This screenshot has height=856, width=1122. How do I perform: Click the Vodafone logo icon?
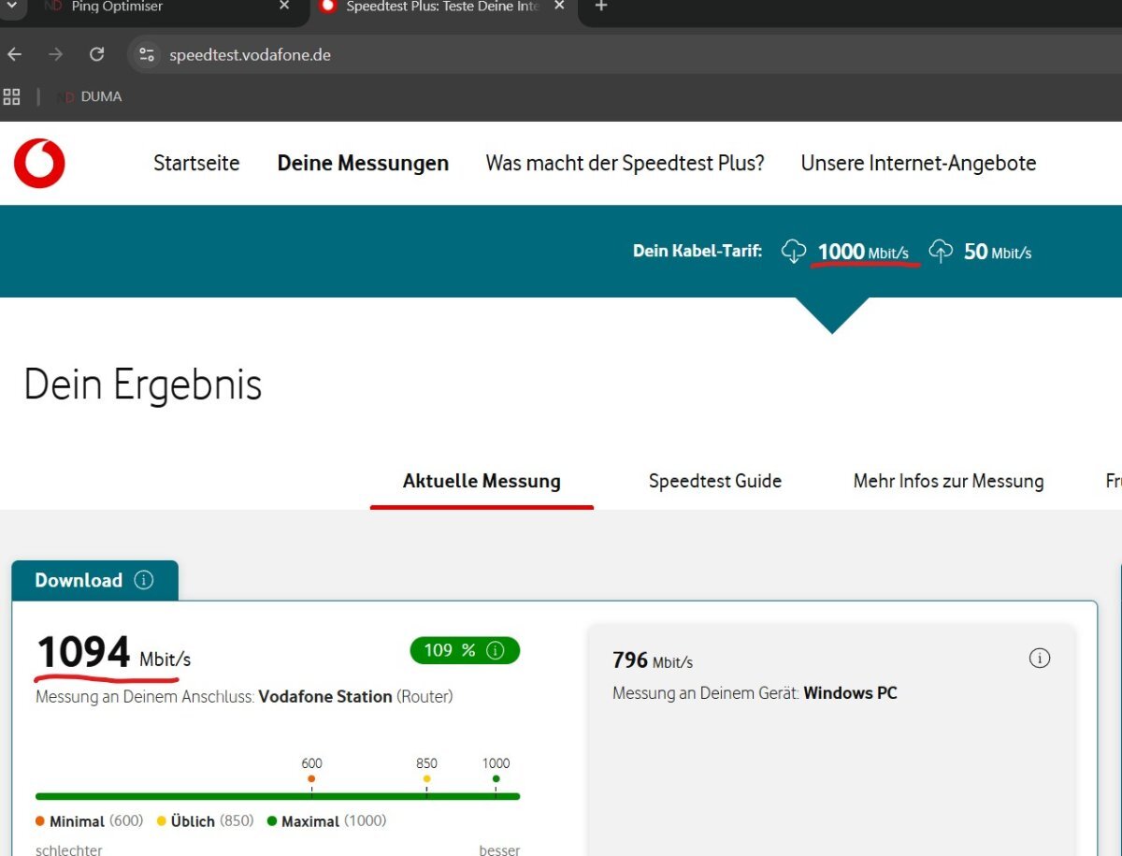(x=39, y=163)
